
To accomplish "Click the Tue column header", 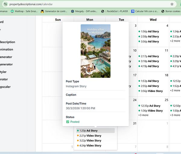I will [x=122, y=20].
